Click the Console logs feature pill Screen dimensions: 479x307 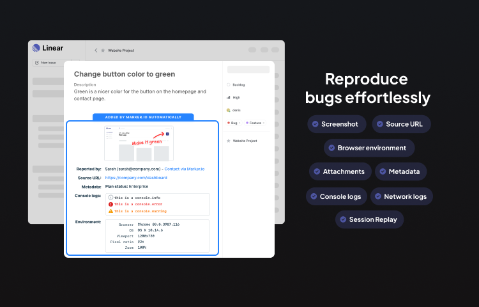click(337, 196)
